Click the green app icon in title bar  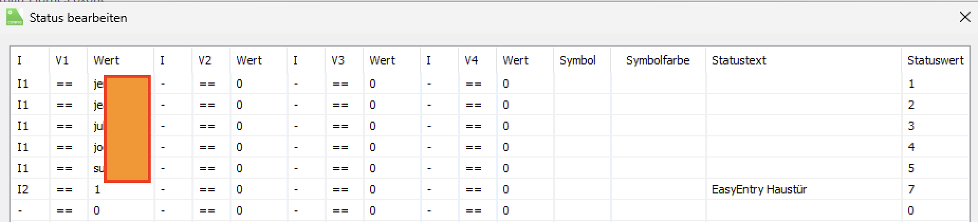click(14, 17)
